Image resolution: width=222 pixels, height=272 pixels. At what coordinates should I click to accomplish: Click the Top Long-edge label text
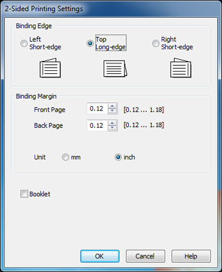coord(111,43)
